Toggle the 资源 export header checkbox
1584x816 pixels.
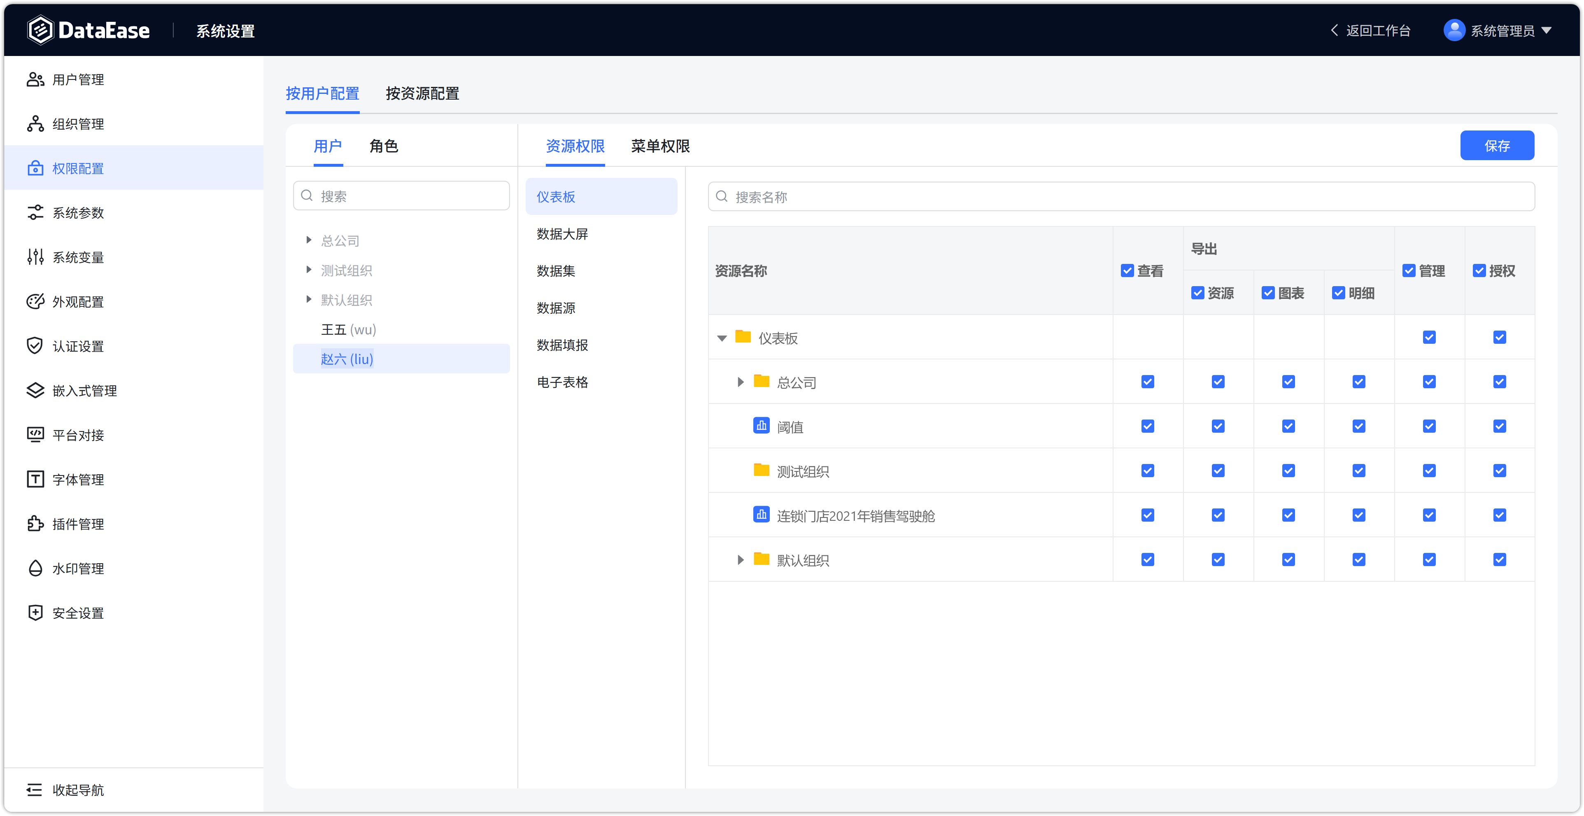tap(1197, 293)
